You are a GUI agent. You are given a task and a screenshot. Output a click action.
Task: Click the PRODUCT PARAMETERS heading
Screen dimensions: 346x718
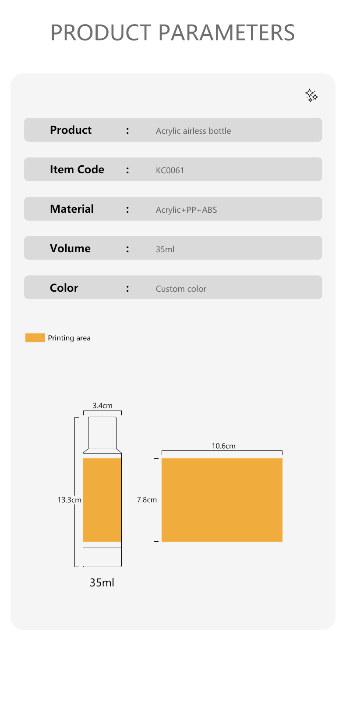[x=173, y=32]
